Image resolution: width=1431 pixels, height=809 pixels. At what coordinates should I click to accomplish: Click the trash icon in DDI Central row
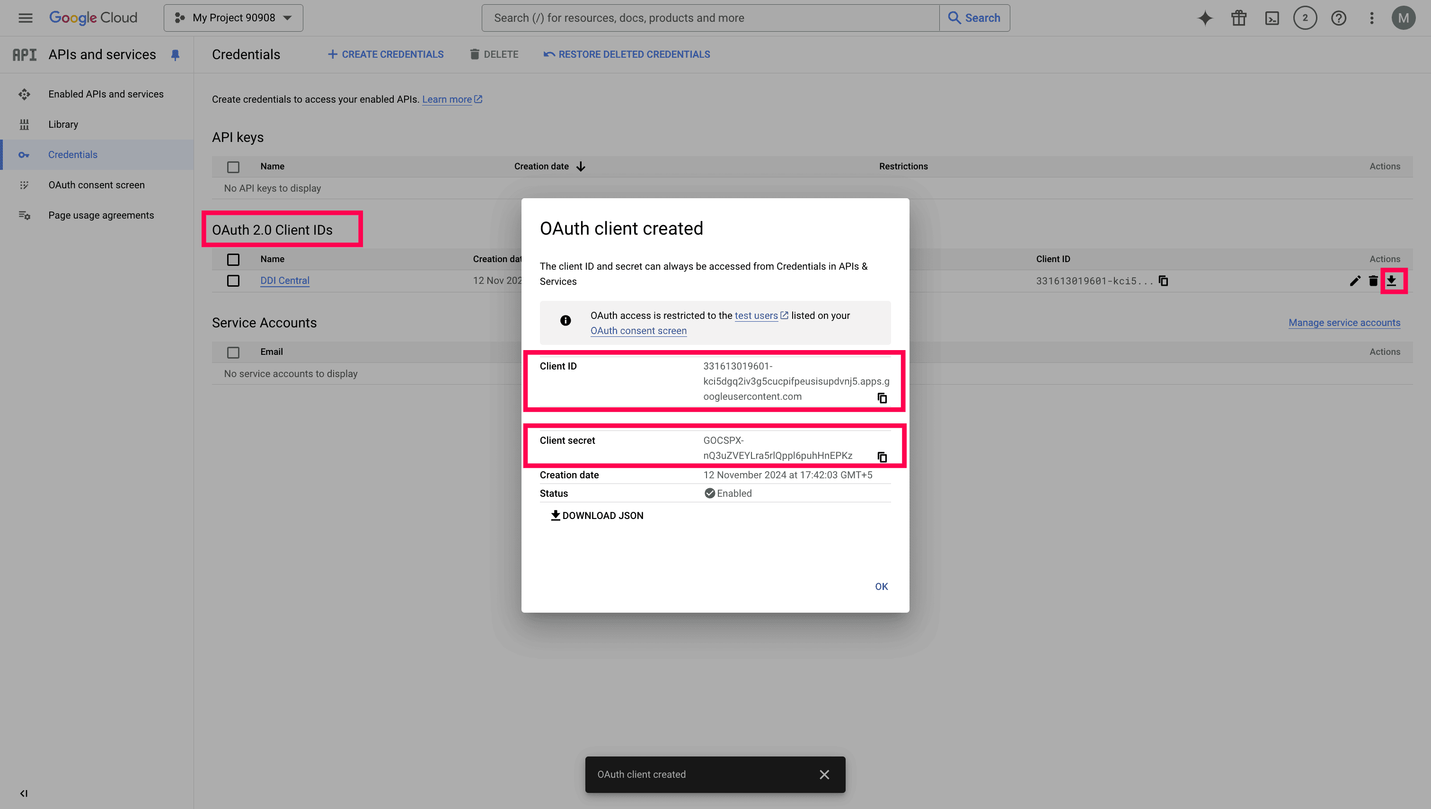1373,281
